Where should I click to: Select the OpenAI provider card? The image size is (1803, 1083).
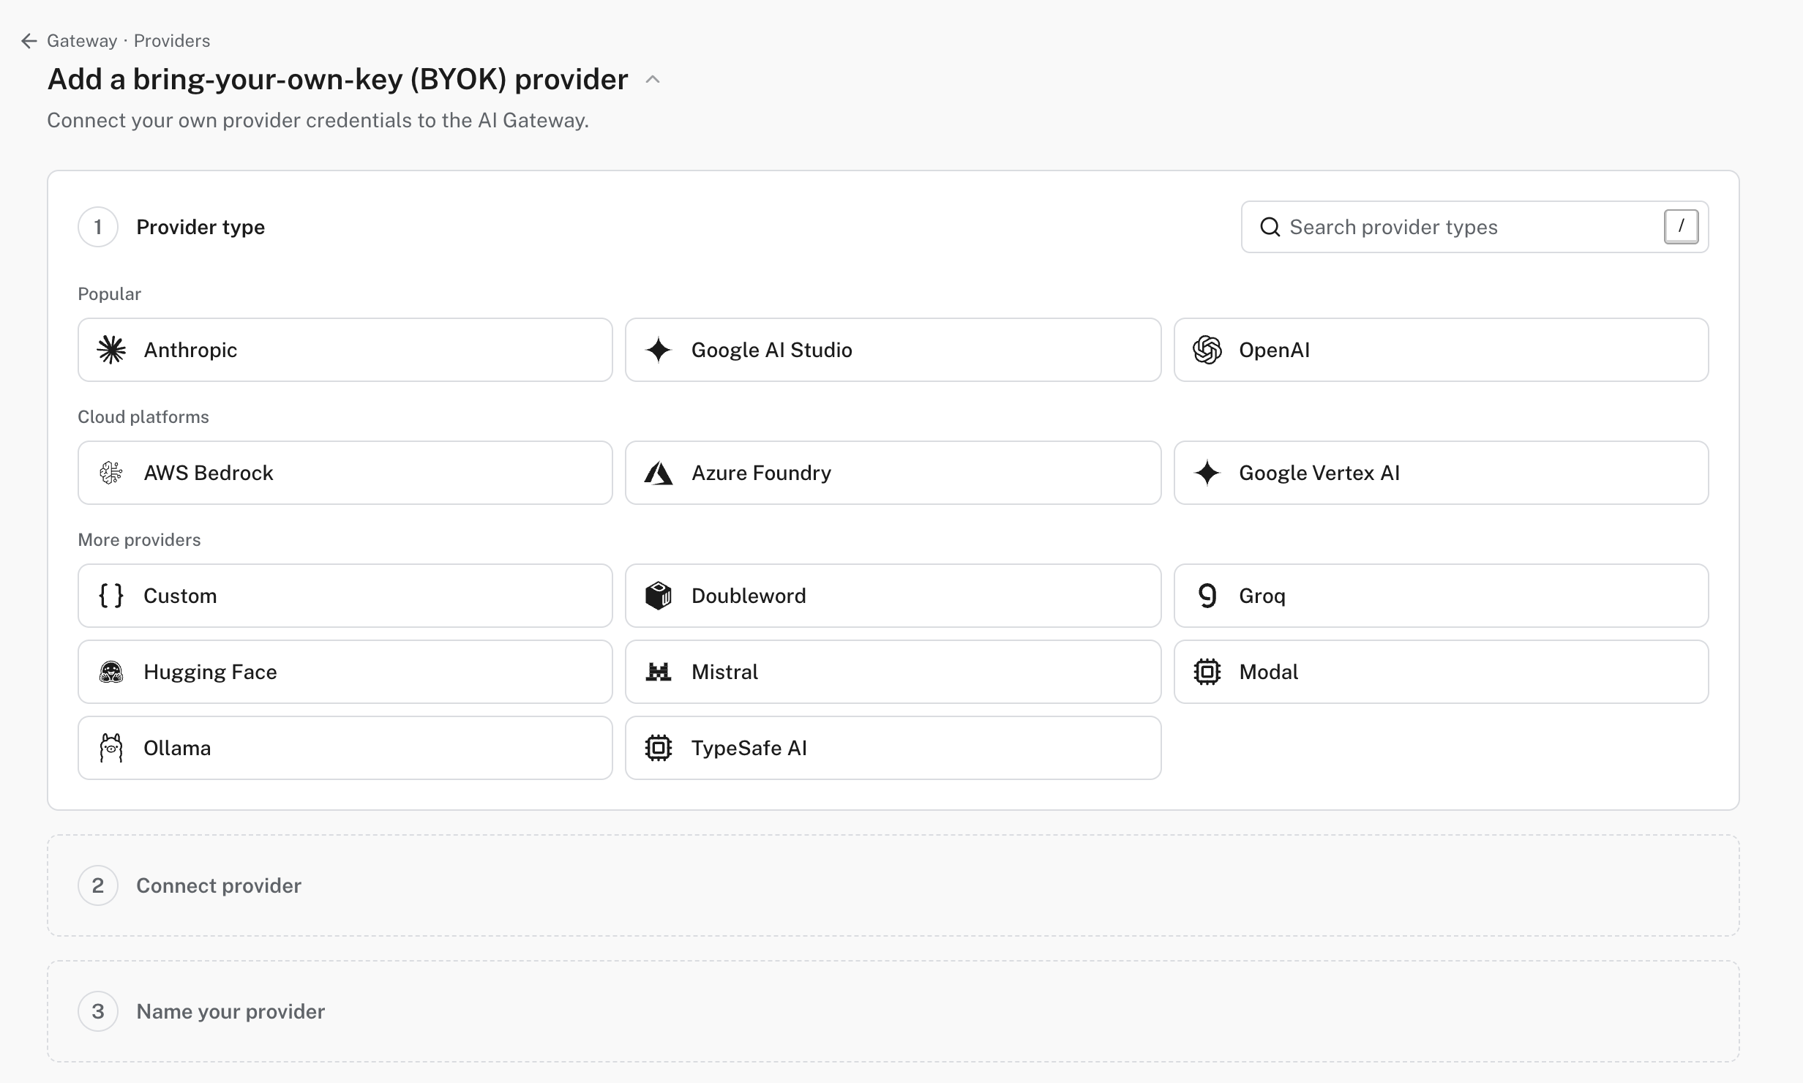tap(1442, 350)
